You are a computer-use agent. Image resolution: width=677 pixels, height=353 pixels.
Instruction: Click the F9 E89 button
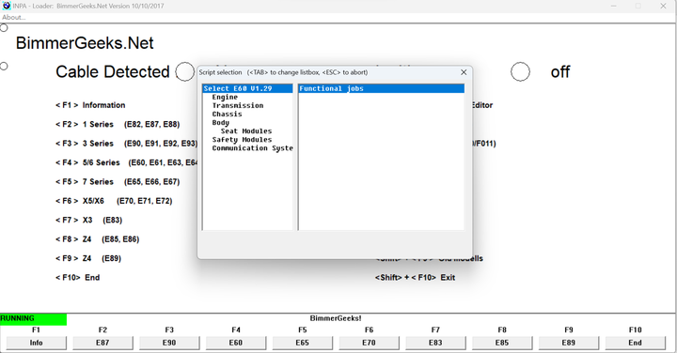coord(568,343)
